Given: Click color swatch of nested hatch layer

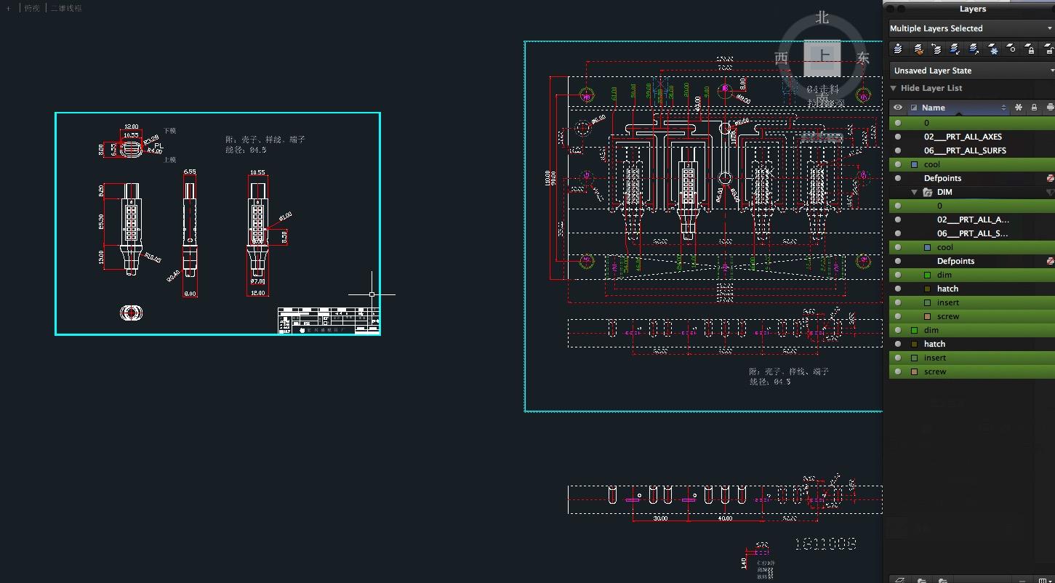Looking at the screenshot, I should (x=927, y=289).
